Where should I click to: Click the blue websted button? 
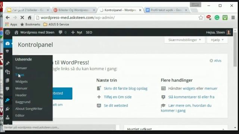tap(62, 93)
